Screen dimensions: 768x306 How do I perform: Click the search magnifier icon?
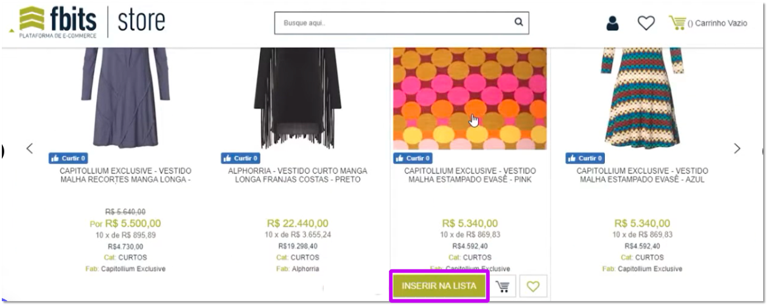pos(518,23)
